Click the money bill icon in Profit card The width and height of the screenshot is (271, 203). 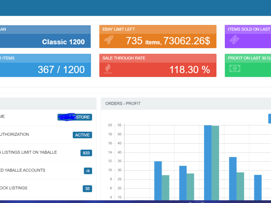235,68
